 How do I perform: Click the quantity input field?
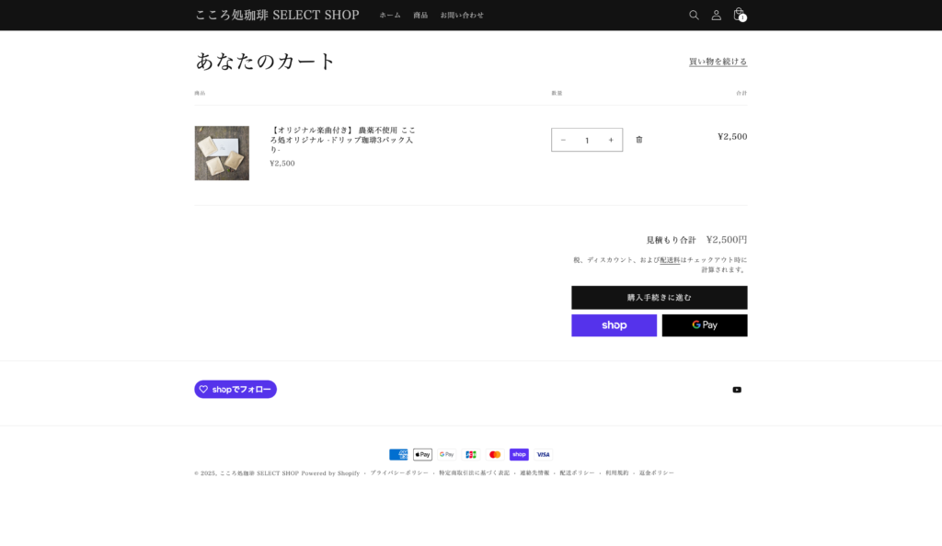coord(586,140)
